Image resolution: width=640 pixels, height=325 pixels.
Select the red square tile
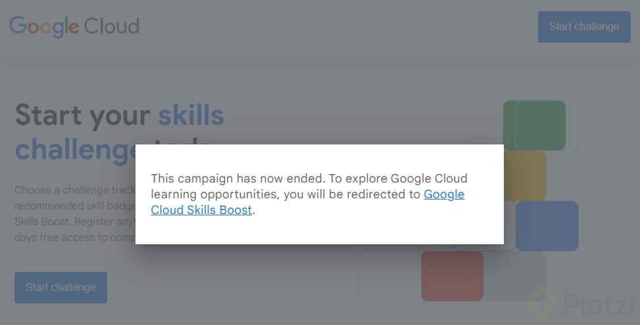(452, 276)
